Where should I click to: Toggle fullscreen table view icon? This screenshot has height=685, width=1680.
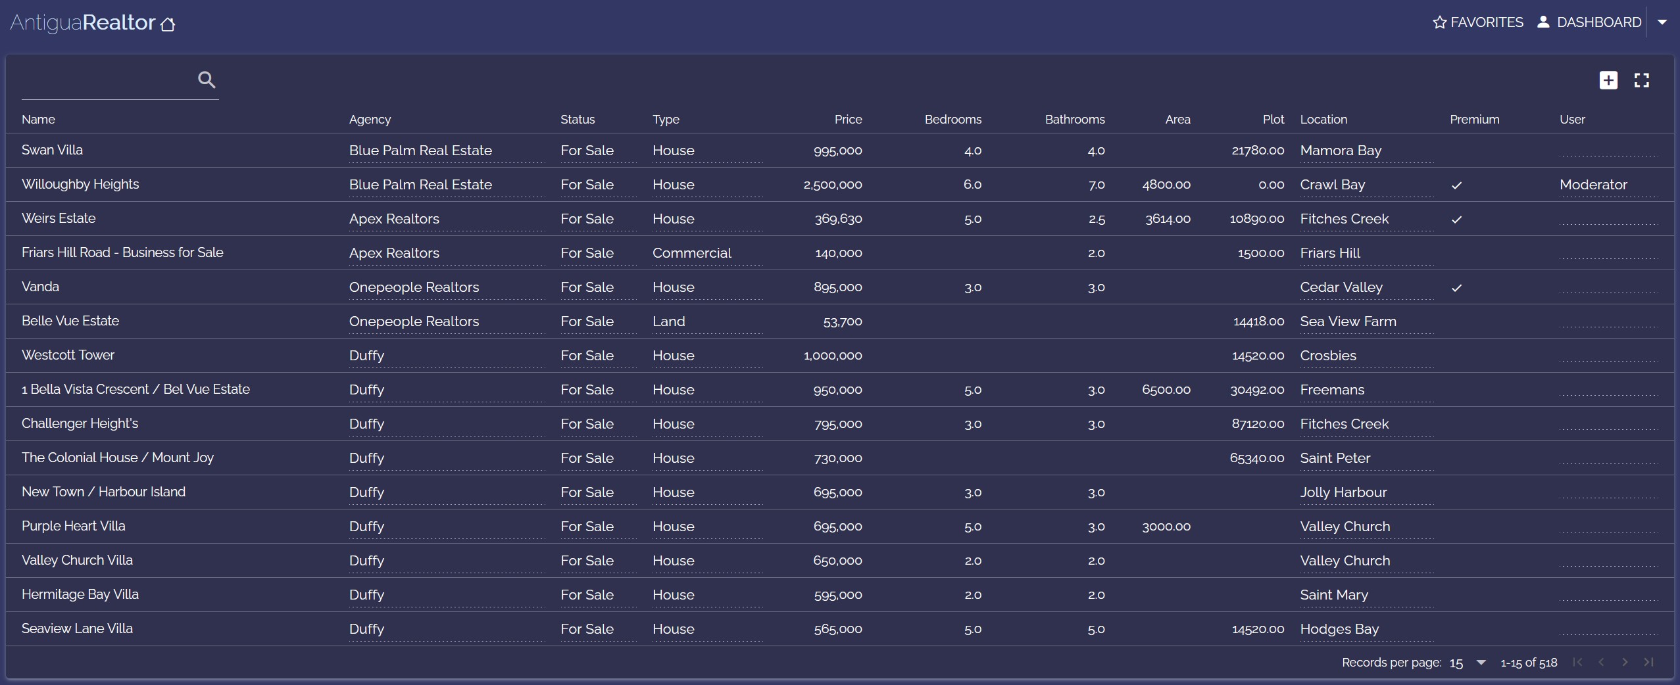coord(1642,80)
